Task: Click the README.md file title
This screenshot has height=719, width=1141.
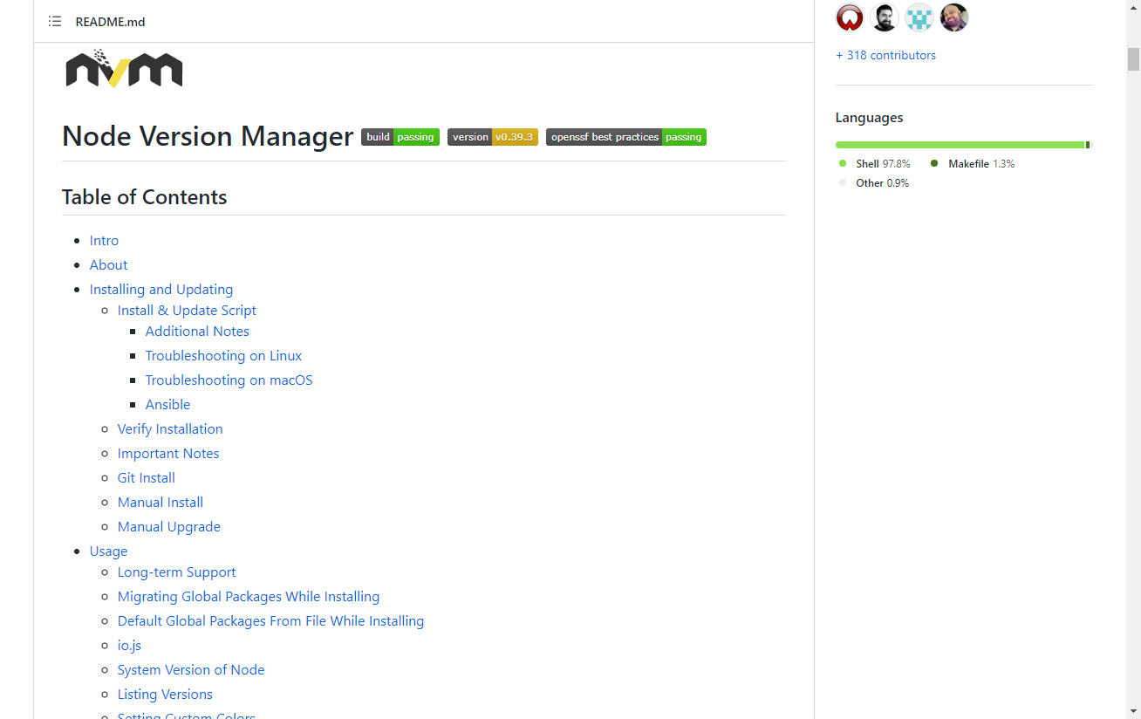Action: point(110,22)
